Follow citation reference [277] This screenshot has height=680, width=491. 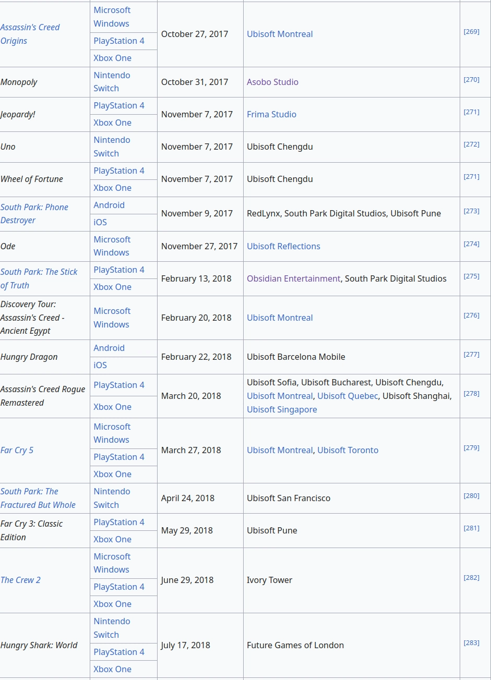pos(471,355)
